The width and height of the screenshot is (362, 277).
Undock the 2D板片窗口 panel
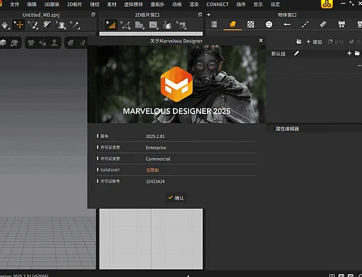click(200, 15)
